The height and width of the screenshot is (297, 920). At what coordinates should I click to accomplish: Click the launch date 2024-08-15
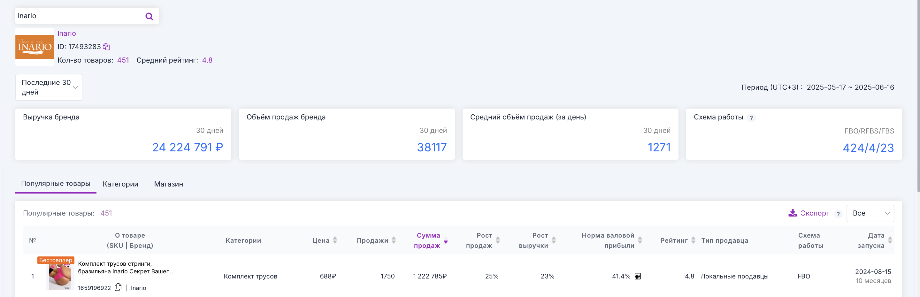(x=873, y=272)
